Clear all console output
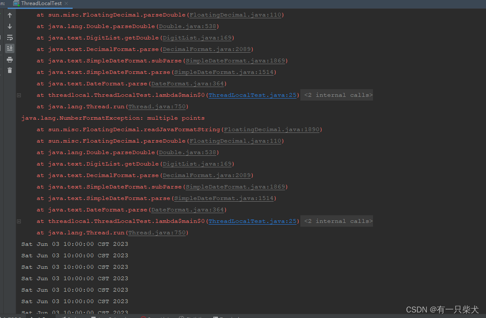 (9, 71)
